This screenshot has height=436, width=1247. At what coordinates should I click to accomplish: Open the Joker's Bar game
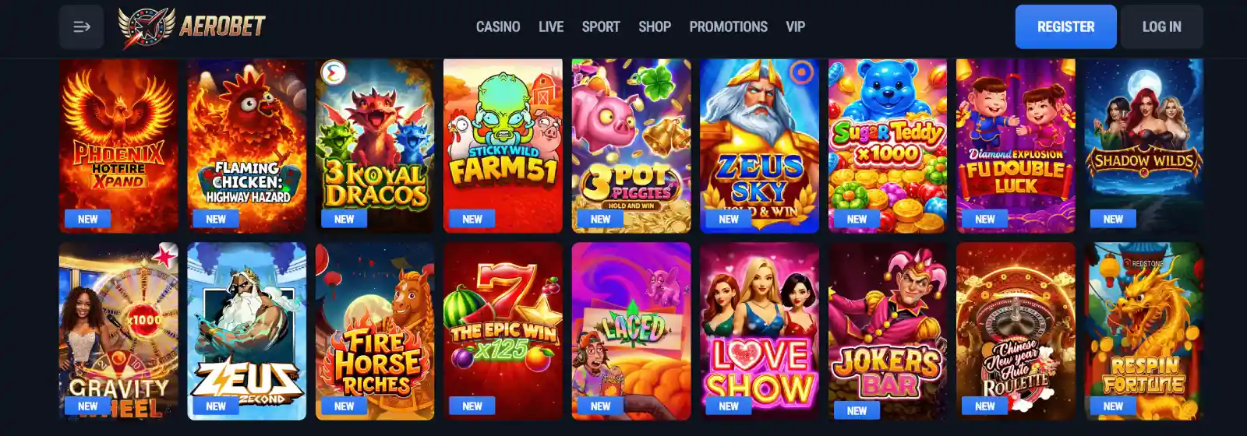pos(888,332)
